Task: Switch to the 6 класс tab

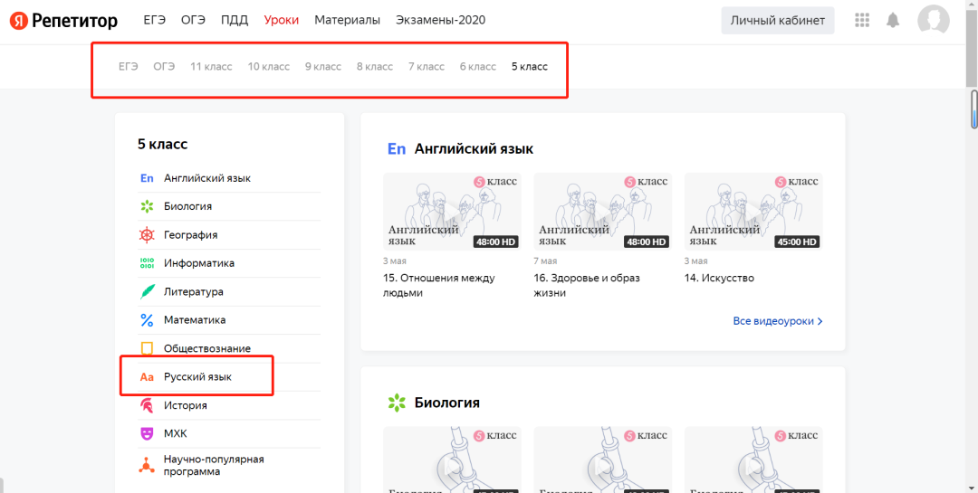Action: (x=478, y=67)
